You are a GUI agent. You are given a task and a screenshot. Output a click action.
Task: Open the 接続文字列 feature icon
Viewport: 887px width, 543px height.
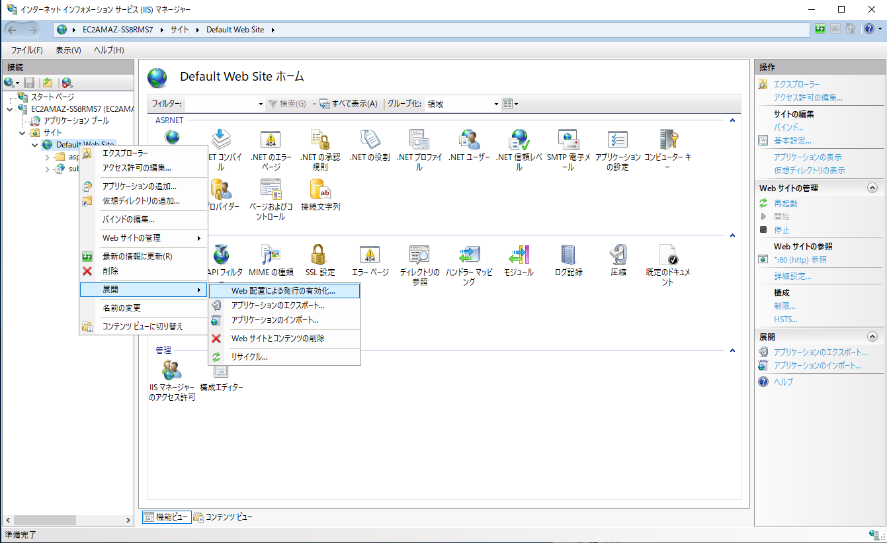pyautogui.click(x=320, y=189)
